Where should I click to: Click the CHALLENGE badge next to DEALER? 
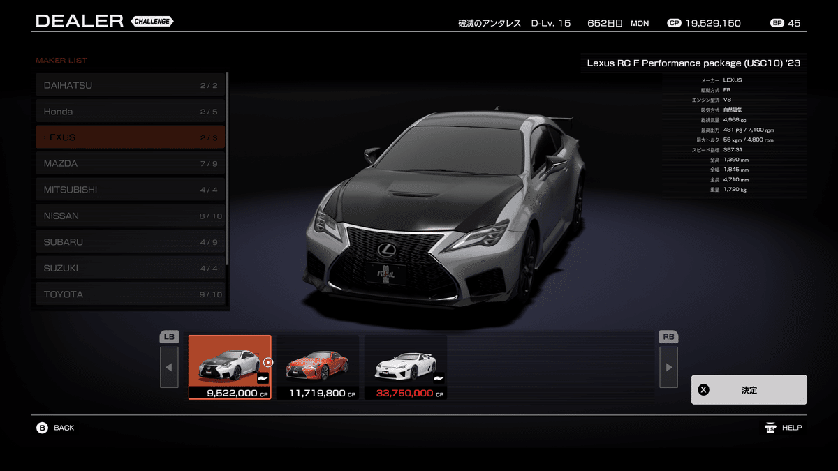click(152, 22)
